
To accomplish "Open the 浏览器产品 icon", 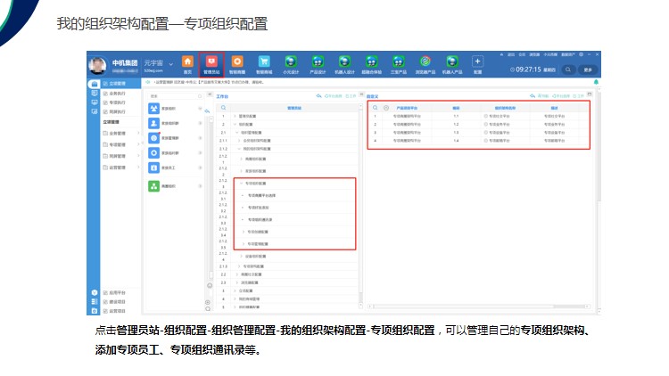I will tap(425, 63).
